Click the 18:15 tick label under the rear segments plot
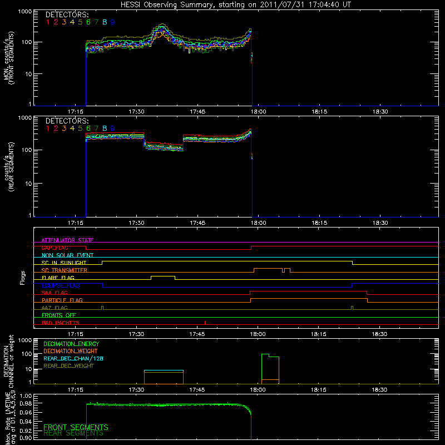Screen dimensions: 445x445 [319, 223]
